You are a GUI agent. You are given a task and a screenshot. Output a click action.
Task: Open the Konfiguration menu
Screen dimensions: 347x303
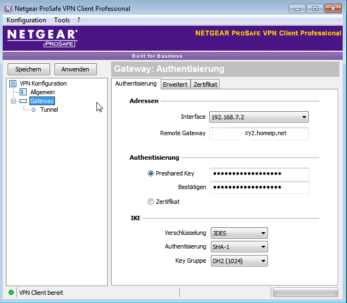coord(26,20)
